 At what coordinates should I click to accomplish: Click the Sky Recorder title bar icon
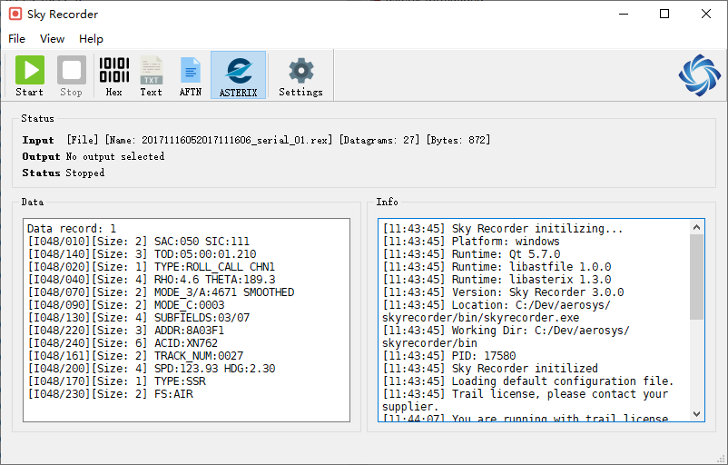click(x=15, y=14)
